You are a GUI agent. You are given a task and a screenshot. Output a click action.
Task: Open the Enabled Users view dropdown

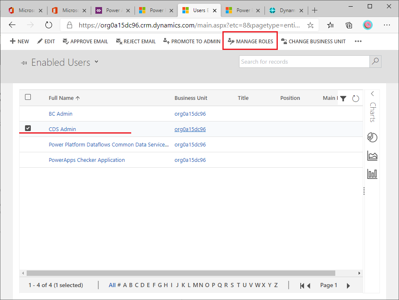97,62
